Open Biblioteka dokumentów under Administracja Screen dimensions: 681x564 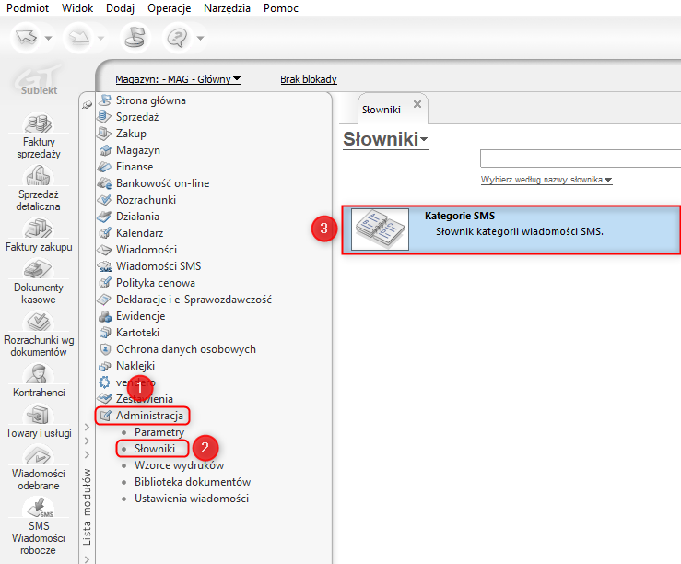[x=193, y=482]
